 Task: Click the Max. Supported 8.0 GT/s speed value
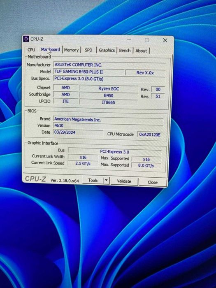[x=146, y=165]
